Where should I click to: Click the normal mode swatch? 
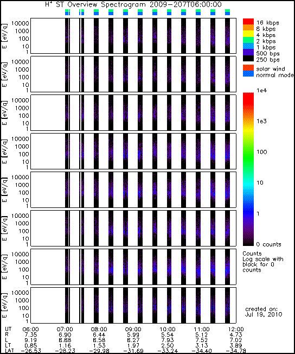click(248, 74)
